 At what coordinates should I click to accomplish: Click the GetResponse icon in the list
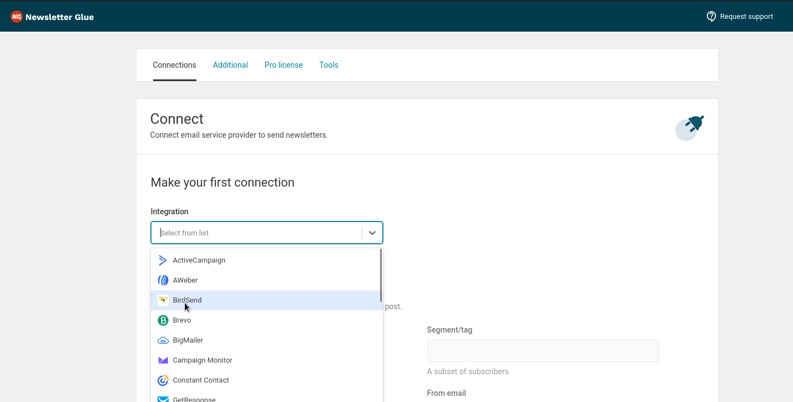(163, 399)
